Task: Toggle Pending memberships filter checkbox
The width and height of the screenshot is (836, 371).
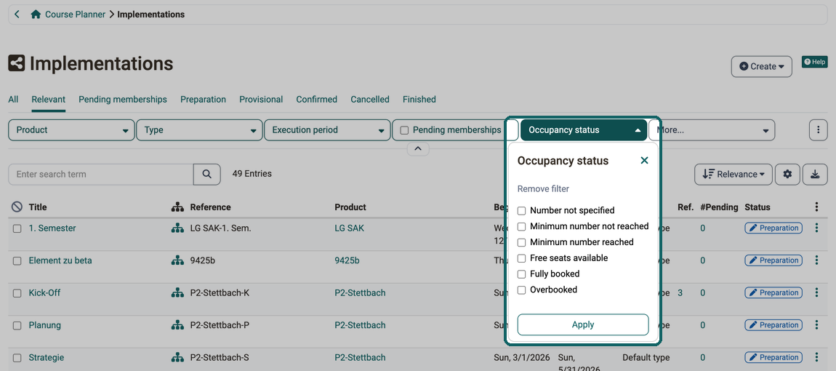Action: click(x=404, y=129)
